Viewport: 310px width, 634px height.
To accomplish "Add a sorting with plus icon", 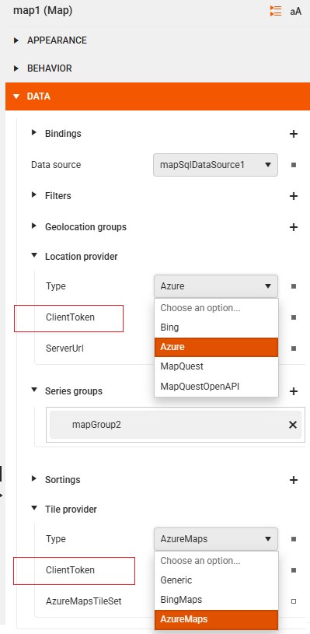I will coord(294,480).
